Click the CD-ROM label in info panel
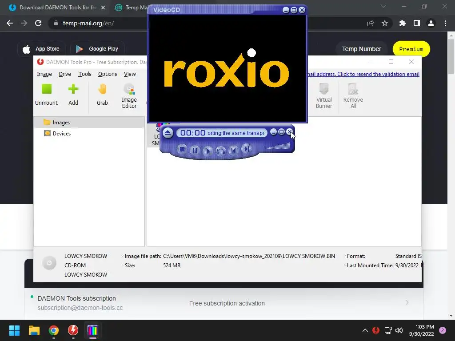The height and width of the screenshot is (341, 455). 75,266
